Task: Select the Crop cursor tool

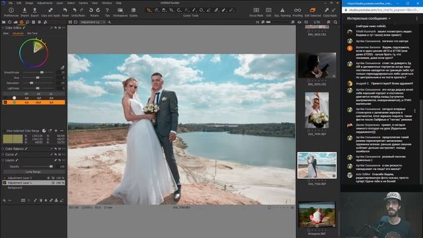Action: (x=171, y=11)
